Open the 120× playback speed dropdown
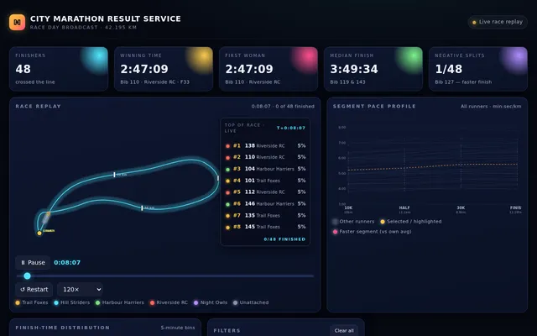Viewport: 537px width, 336px height. [81, 289]
